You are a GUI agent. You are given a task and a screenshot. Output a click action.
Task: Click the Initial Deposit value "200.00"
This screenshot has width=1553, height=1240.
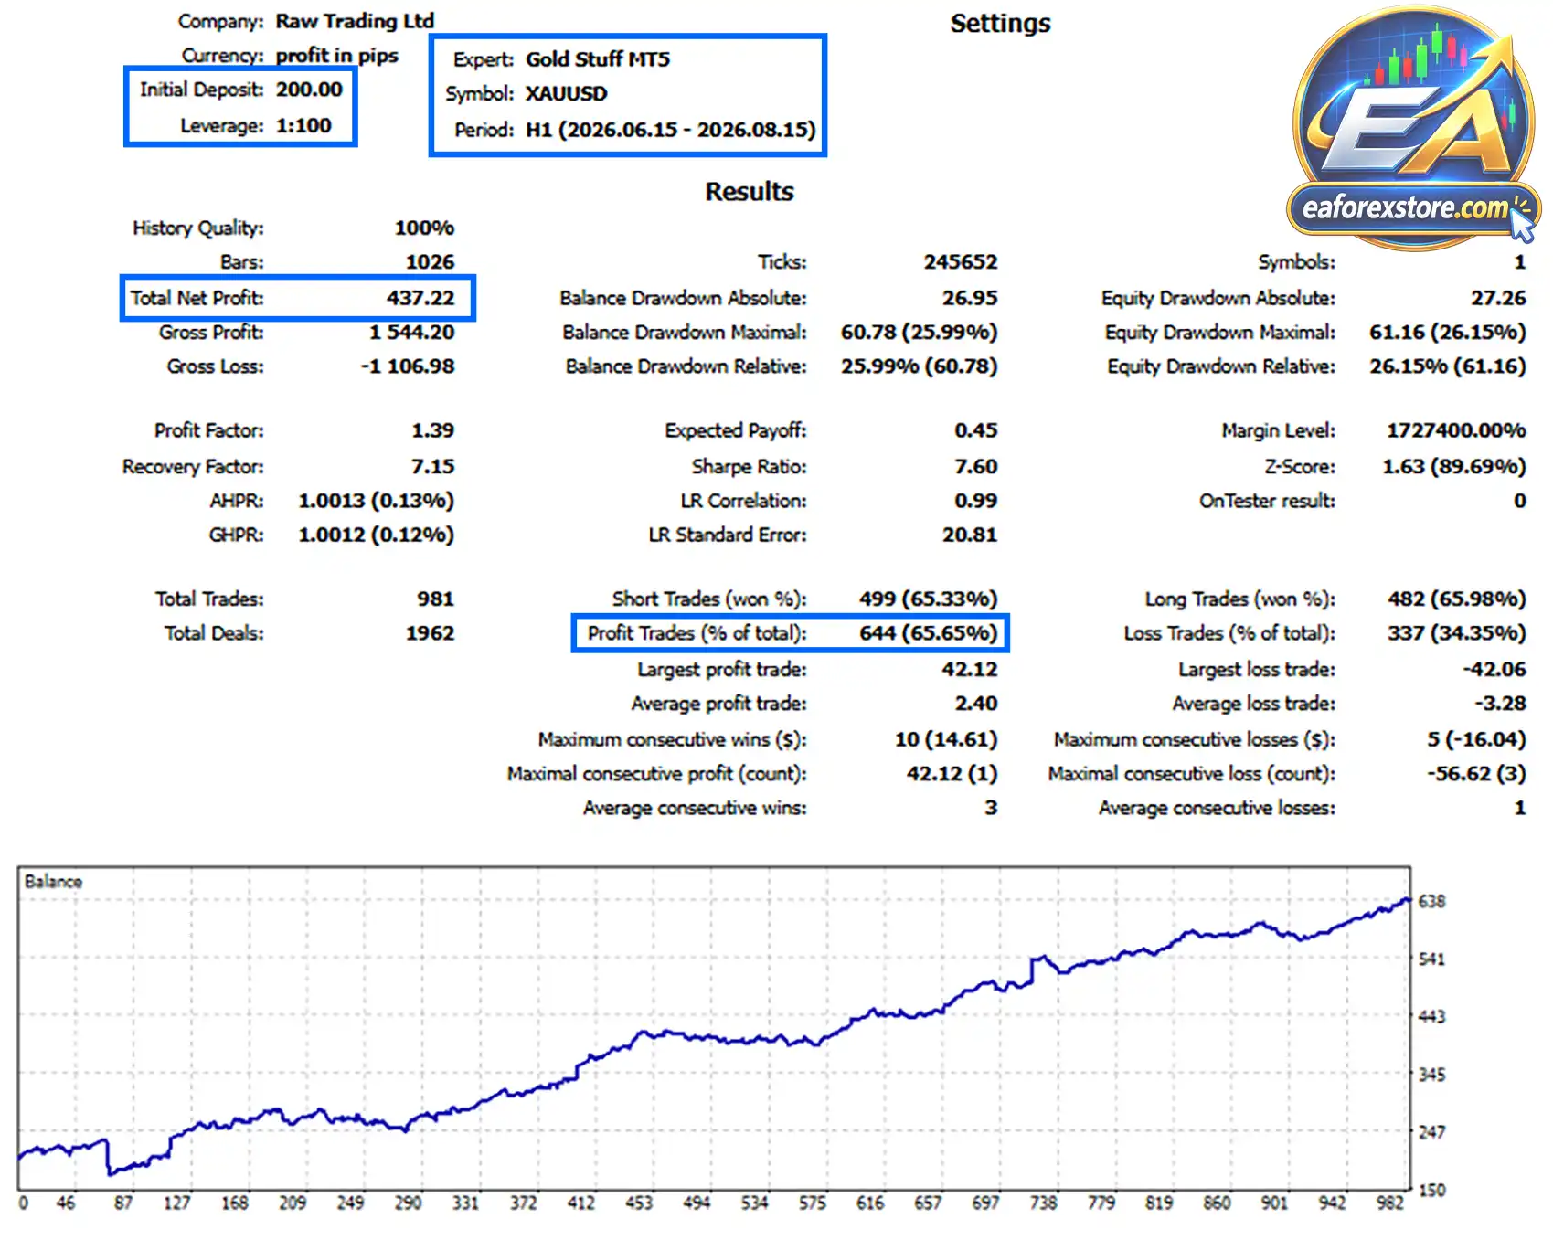click(x=309, y=90)
